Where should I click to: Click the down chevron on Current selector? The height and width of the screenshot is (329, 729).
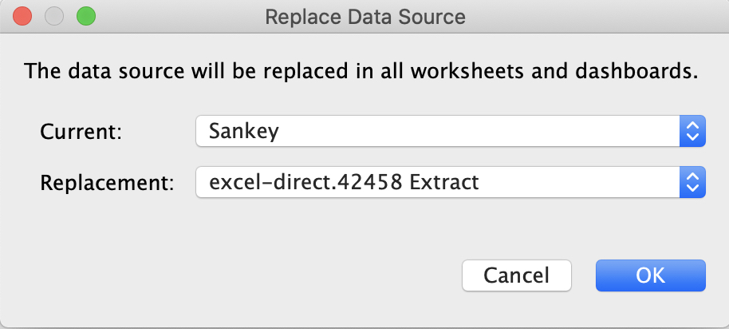(x=693, y=137)
